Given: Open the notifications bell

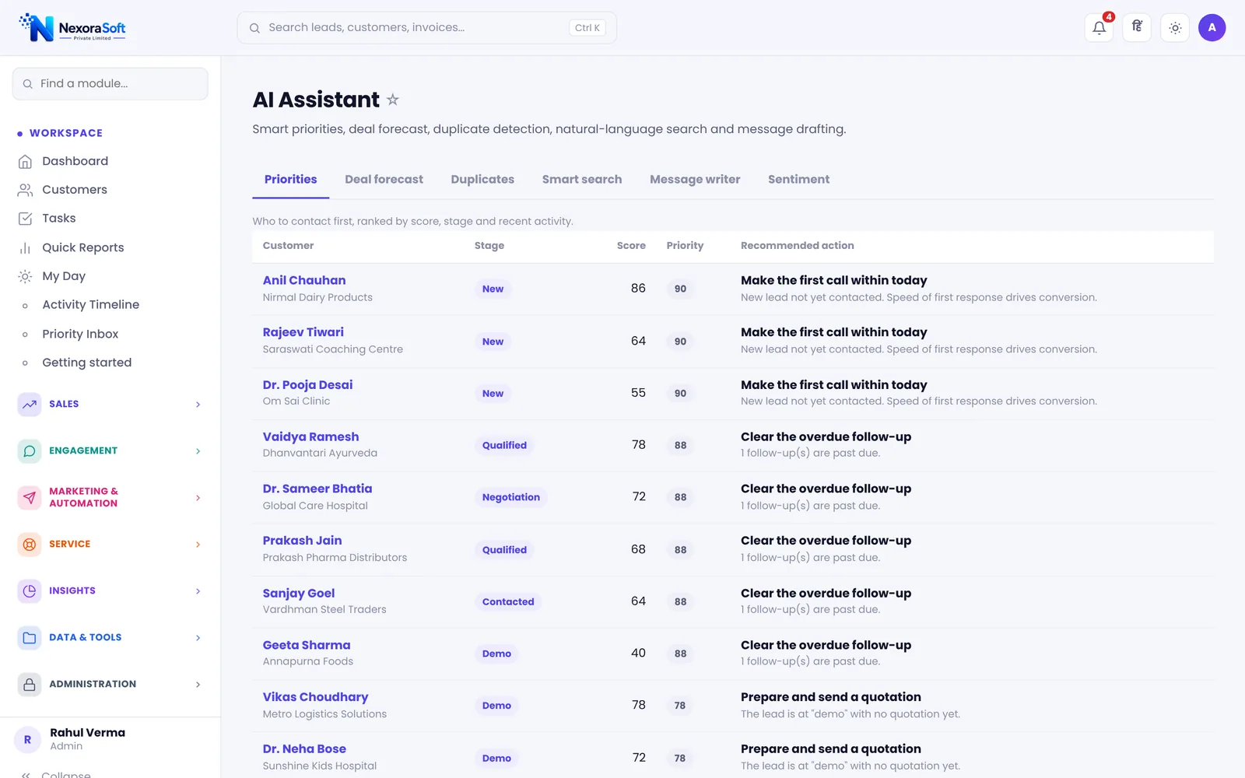Looking at the screenshot, I should [x=1099, y=28].
